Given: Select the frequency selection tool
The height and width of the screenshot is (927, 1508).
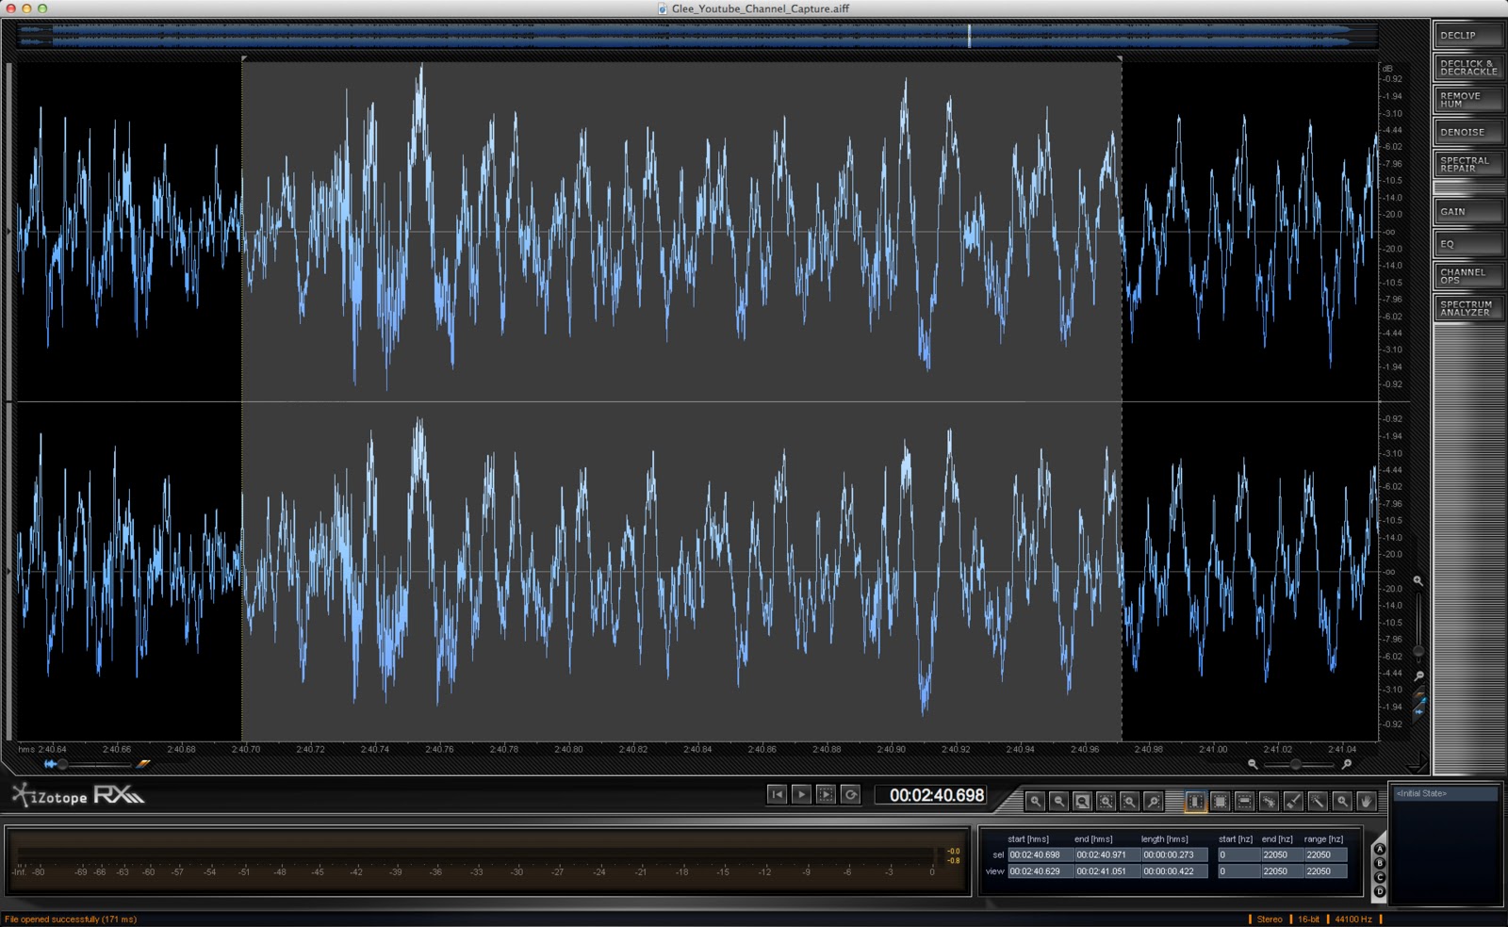Looking at the screenshot, I should 1244,801.
